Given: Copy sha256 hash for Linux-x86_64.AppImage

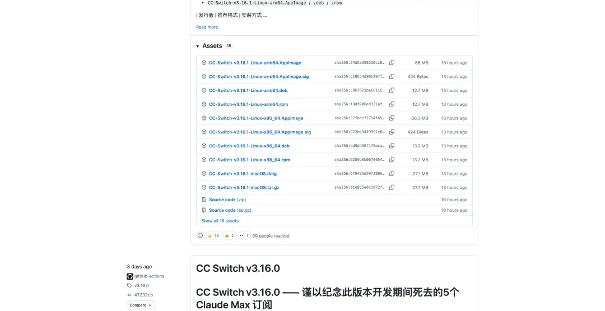Looking at the screenshot, I should point(392,118).
